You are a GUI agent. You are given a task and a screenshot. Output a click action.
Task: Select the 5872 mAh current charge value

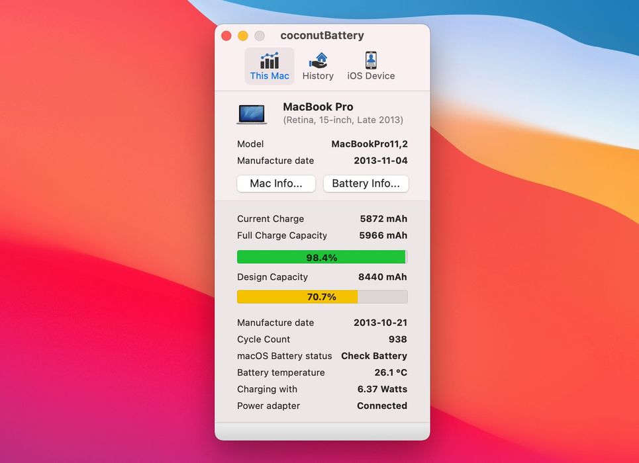pos(383,219)
